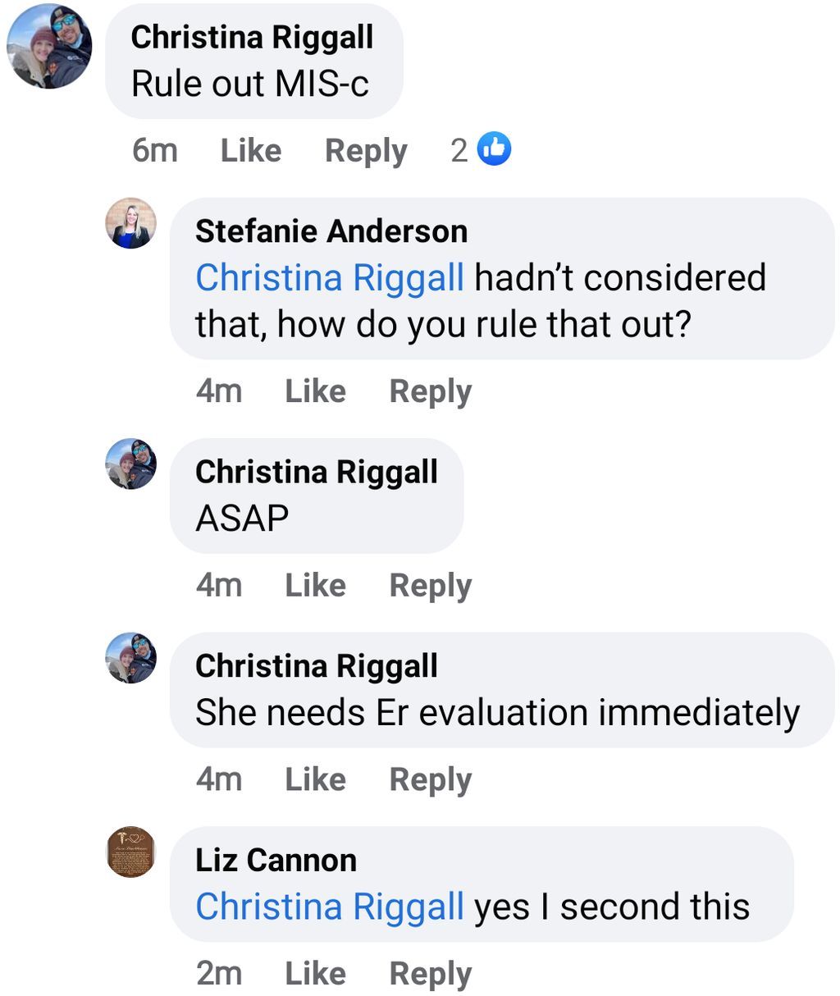Like Stefanie Anderson's comment

(315, 391)
